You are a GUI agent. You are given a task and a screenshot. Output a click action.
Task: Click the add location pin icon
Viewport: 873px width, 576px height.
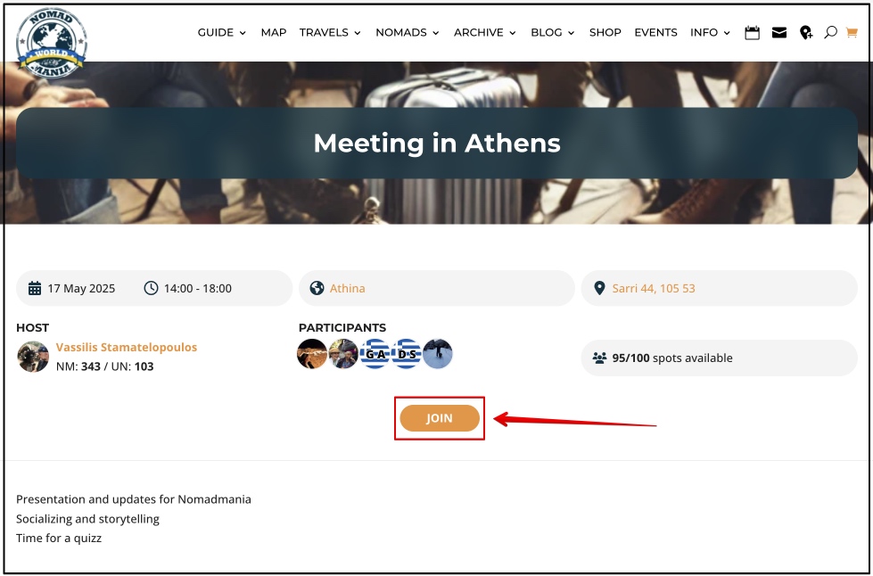[806, 33]
